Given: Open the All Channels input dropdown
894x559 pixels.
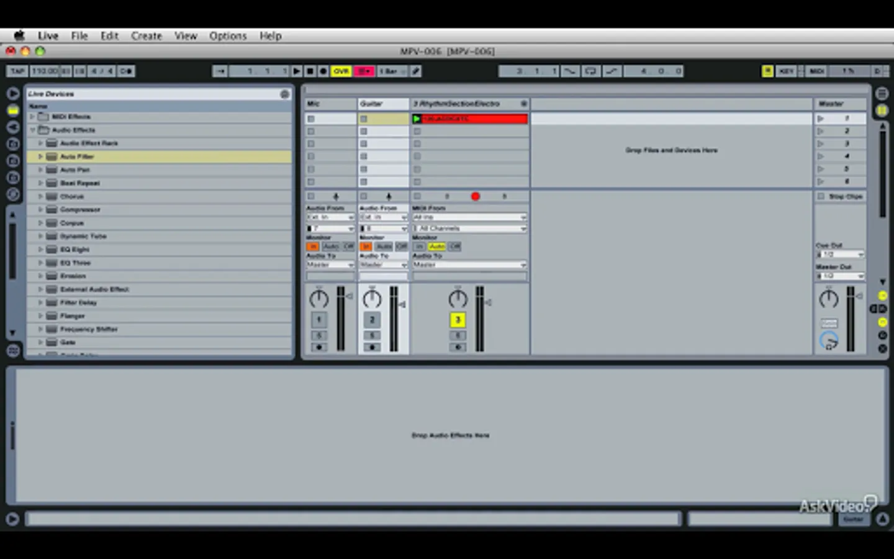Looking at the screenshot, I should [x=469, y=229].
